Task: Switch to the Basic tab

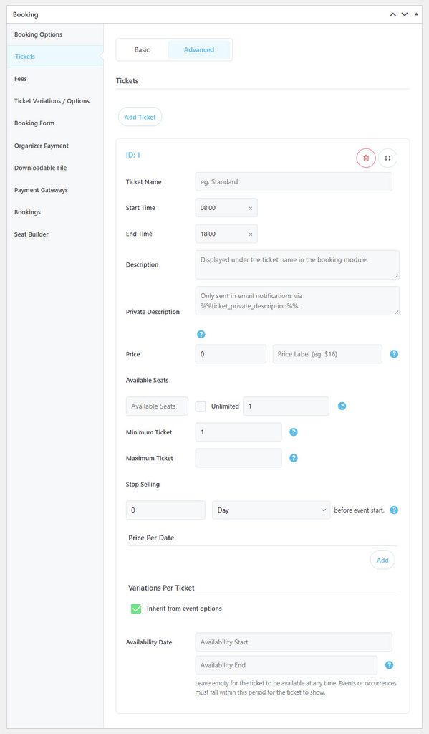Action: pos(143,49)
